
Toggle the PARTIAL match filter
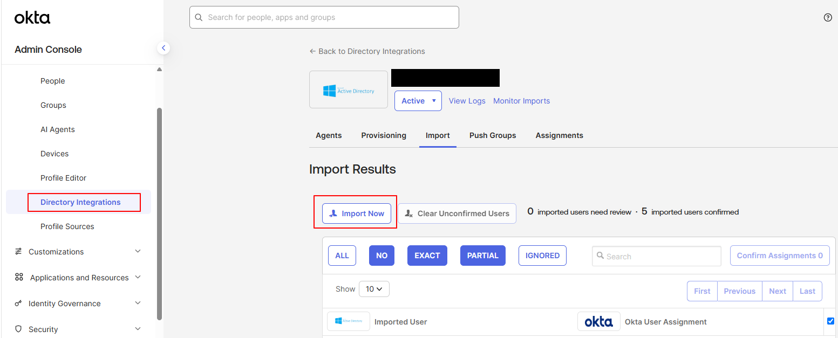click(483, 256)
